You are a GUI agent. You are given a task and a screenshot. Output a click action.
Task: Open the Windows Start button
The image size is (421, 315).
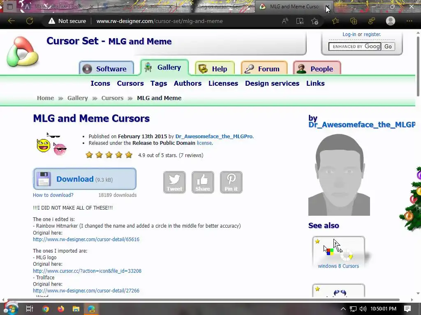pyautogui.click(x=11, y=309)
